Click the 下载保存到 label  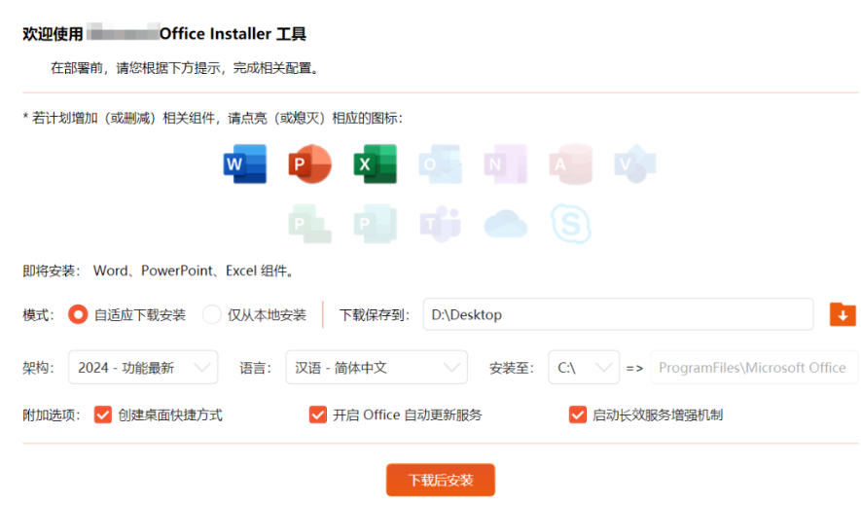[375, 315]
